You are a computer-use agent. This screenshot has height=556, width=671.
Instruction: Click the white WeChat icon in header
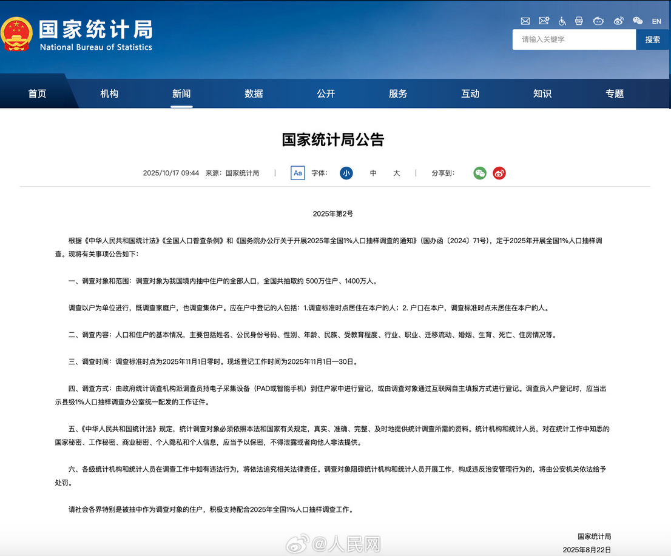click(637, 21)
